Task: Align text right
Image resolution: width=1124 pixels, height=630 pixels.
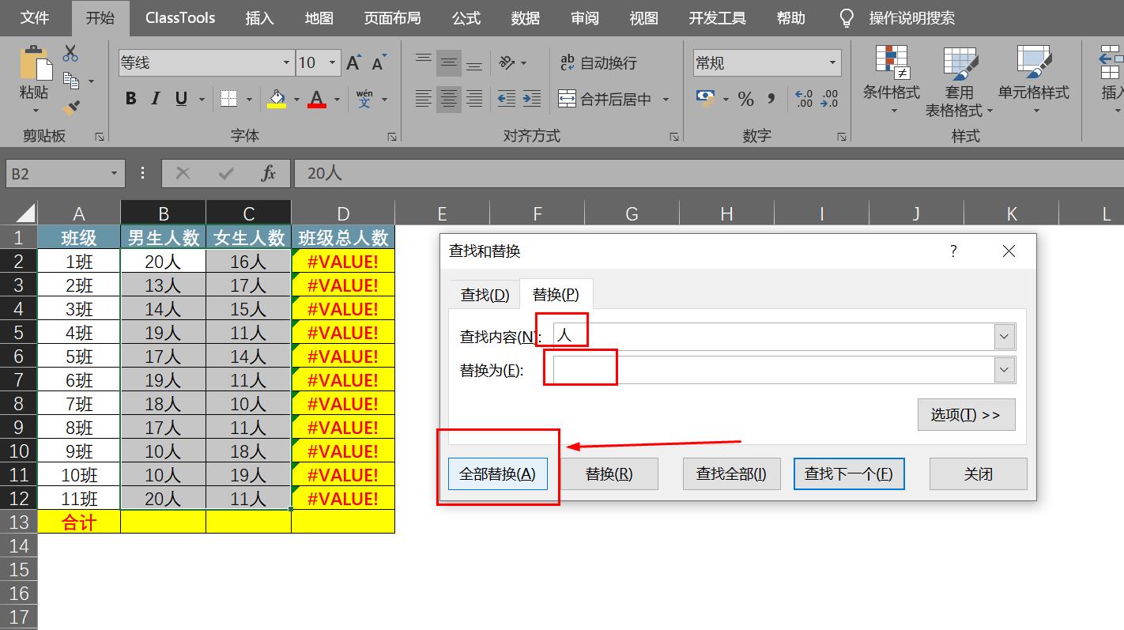Action: [x=474, y=99]
